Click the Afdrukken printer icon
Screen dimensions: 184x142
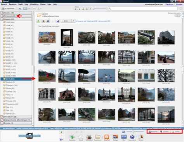89,137
